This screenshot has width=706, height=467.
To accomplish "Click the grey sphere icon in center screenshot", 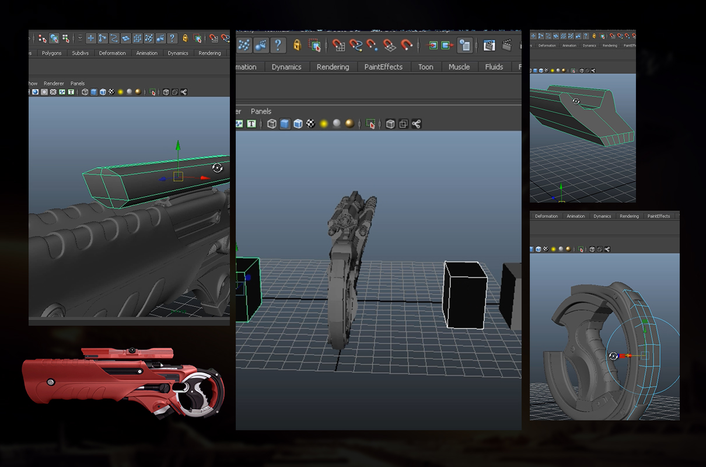I will click(x=337, y=124).
